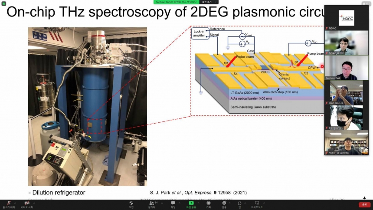Start video with the 비디오 시작 icon
The height and width of the screenshot is (210, 373).
point(26,203)
